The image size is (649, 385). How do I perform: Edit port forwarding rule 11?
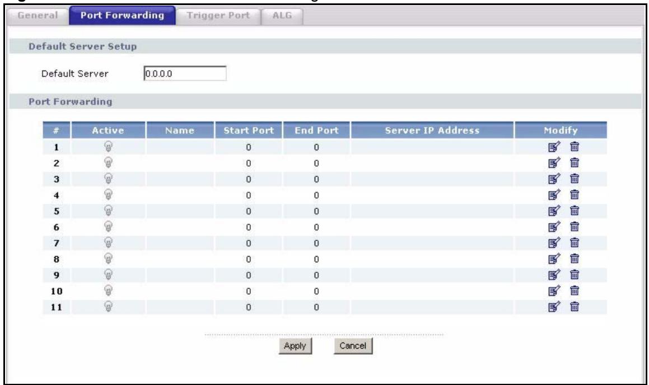tap(554, 307)
